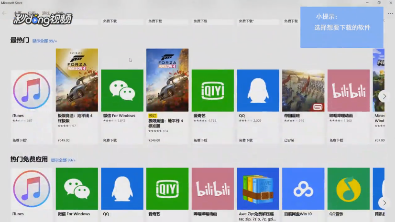Click 百度网盘Win 10 title text
Screen dimensions: 395x222
pyautogui.click(x=298, y=214)
